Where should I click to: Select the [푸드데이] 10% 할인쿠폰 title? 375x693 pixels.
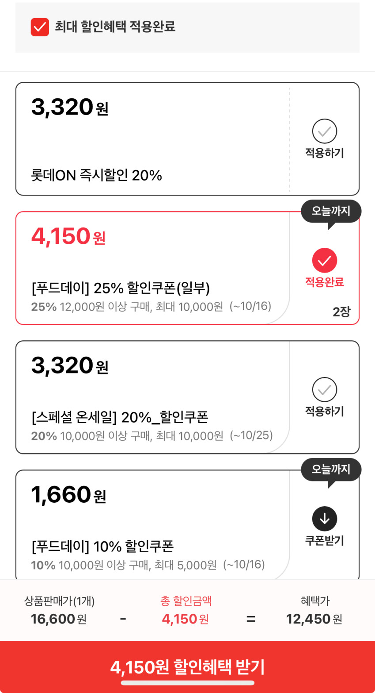[102, 547]
